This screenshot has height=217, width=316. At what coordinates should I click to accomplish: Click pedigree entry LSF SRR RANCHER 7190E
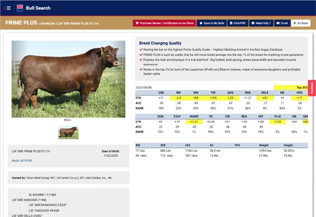(30, 200)
